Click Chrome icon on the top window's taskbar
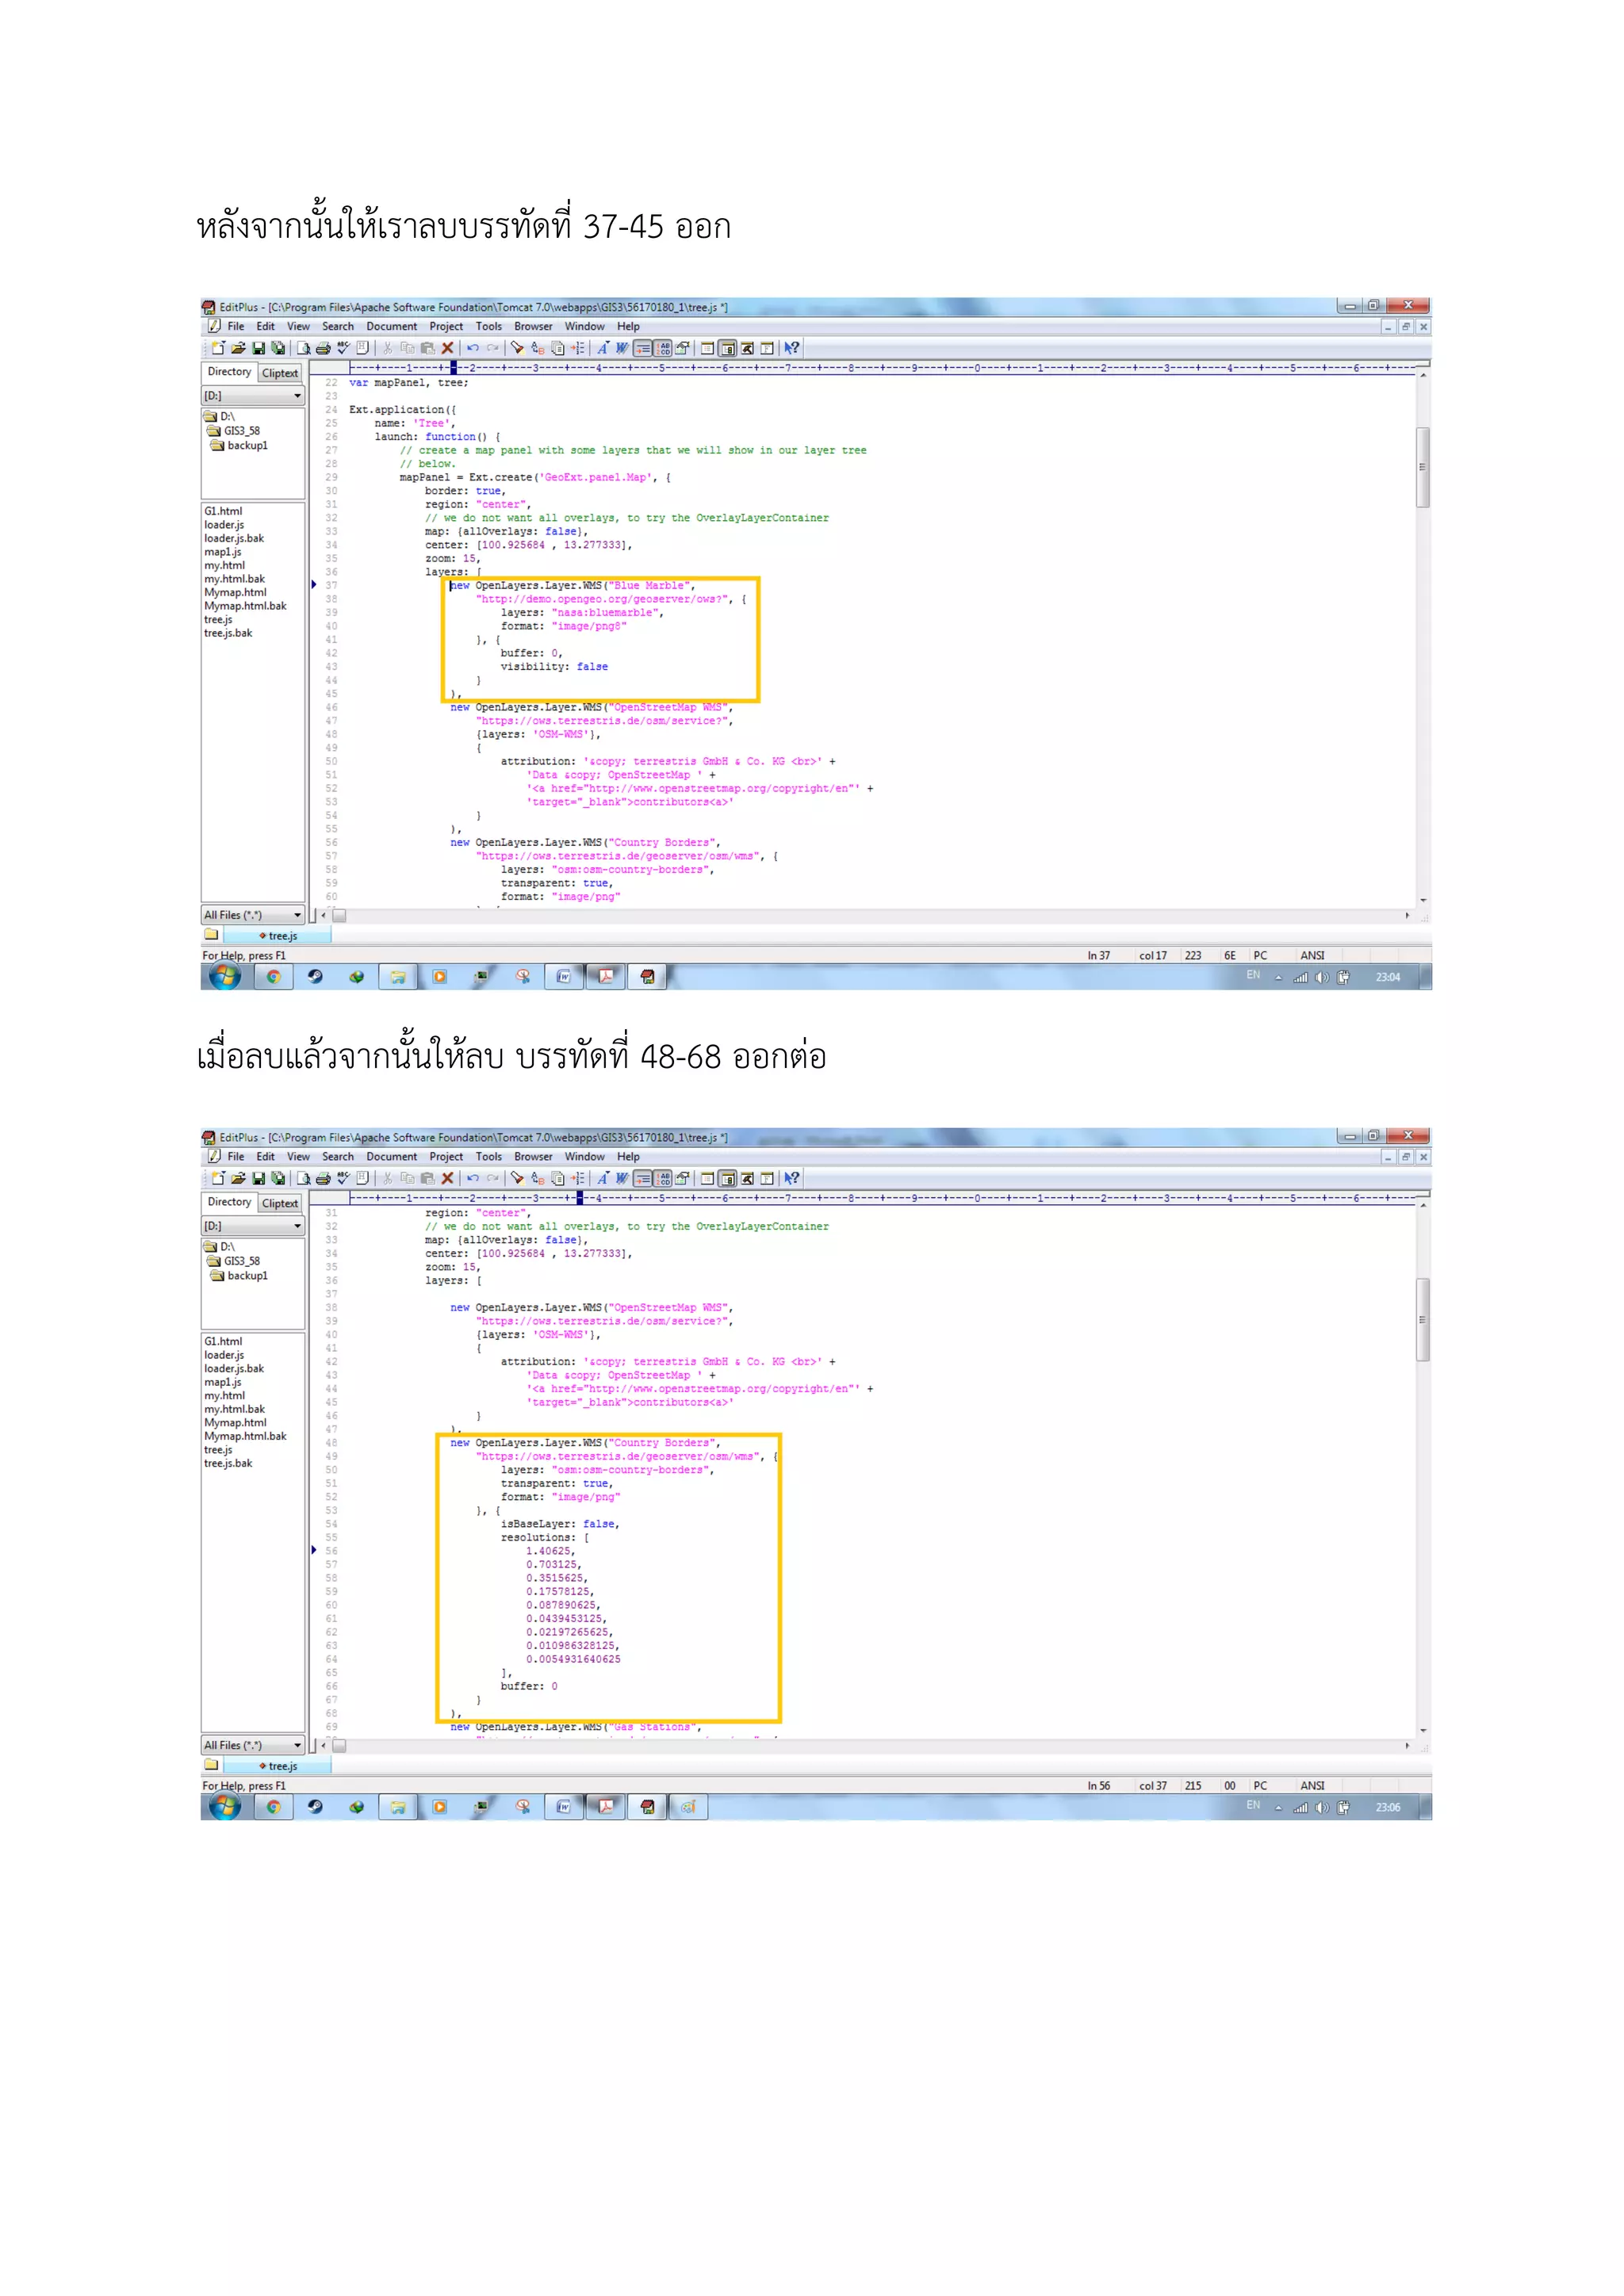1624x2296 pixels. coord(273,977)
